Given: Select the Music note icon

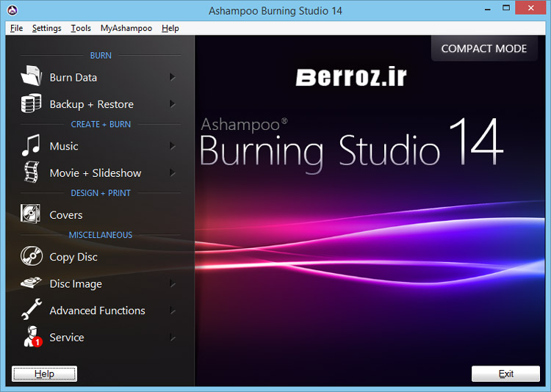Looking at the screenshot, I should [x=32, y=146].
